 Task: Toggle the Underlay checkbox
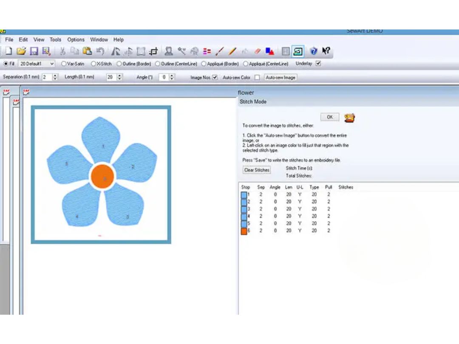(318, 63)
